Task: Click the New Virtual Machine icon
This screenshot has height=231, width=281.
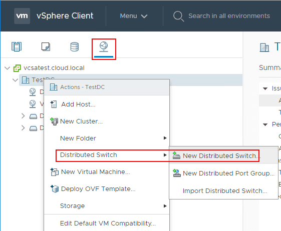Action: tap(54, 172)
